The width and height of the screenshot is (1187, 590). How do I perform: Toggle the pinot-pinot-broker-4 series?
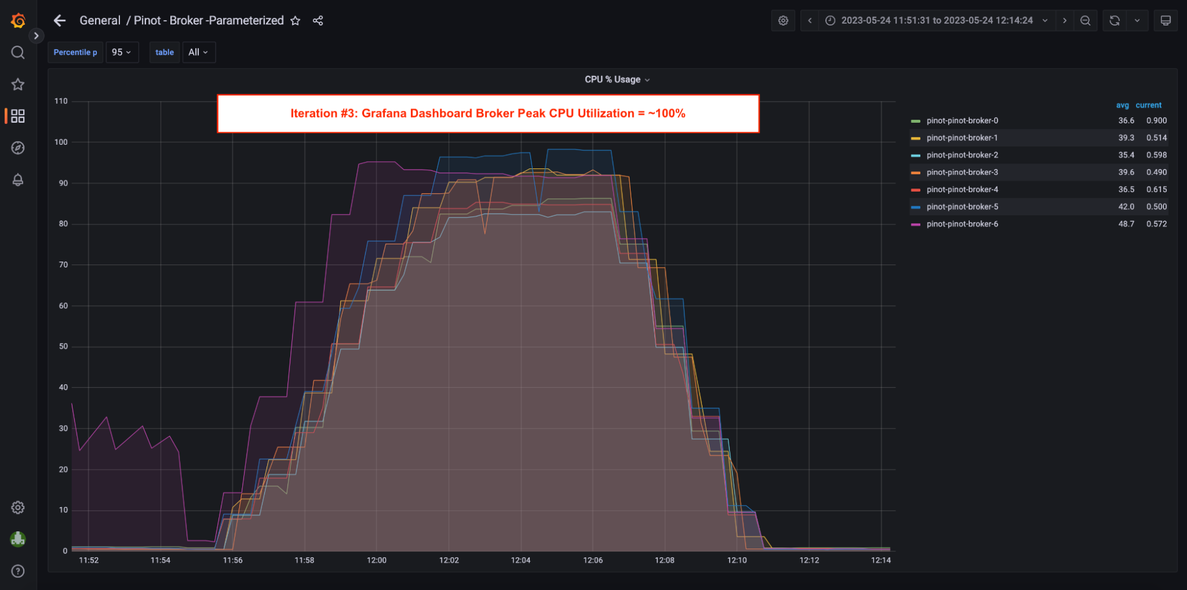962,189
